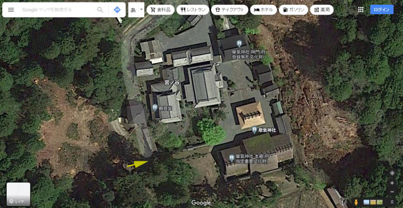Toggle the lightning bolt lite-mode icon

point(344,202)
